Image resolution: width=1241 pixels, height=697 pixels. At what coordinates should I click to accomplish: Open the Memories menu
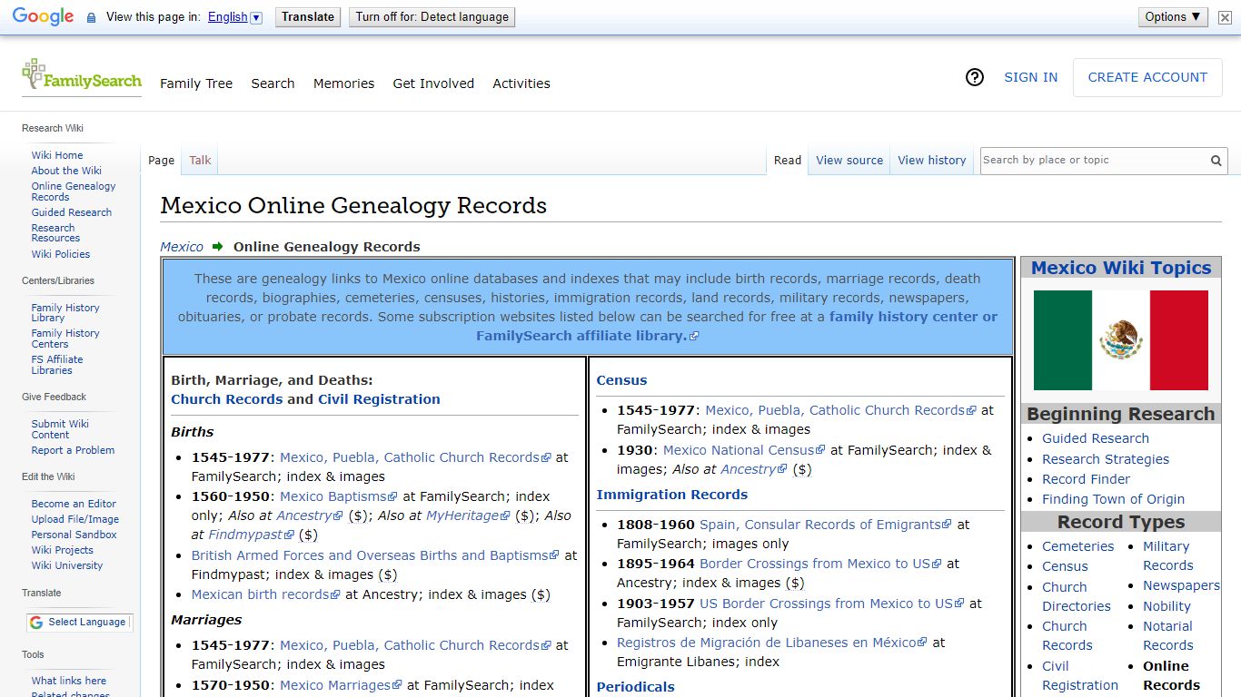(343, 83)
